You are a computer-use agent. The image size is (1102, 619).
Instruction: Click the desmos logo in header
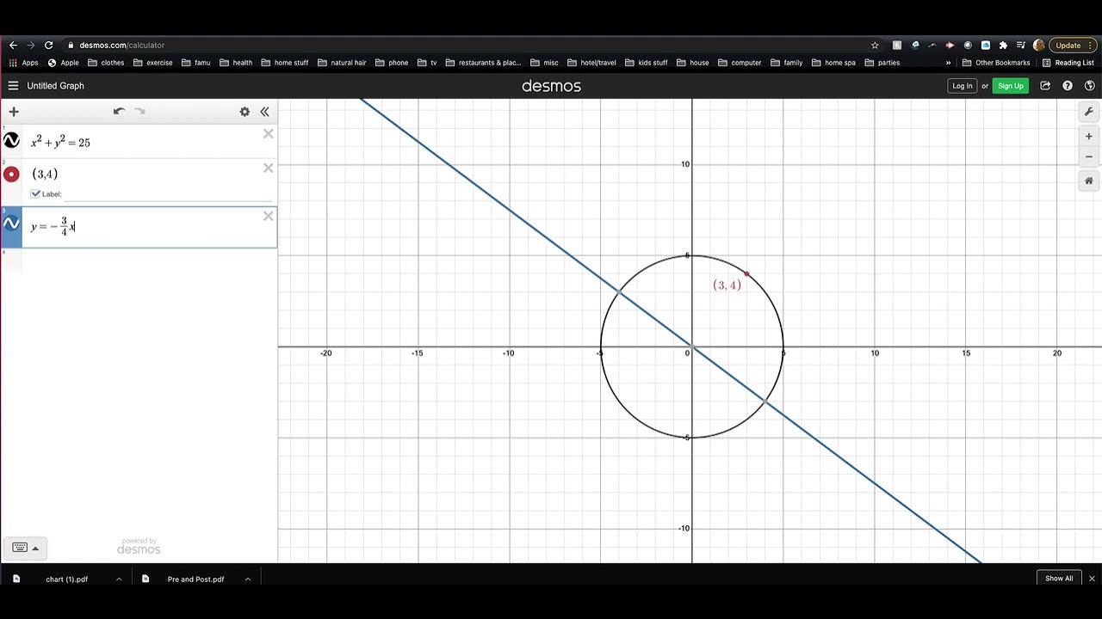point(551,86)
